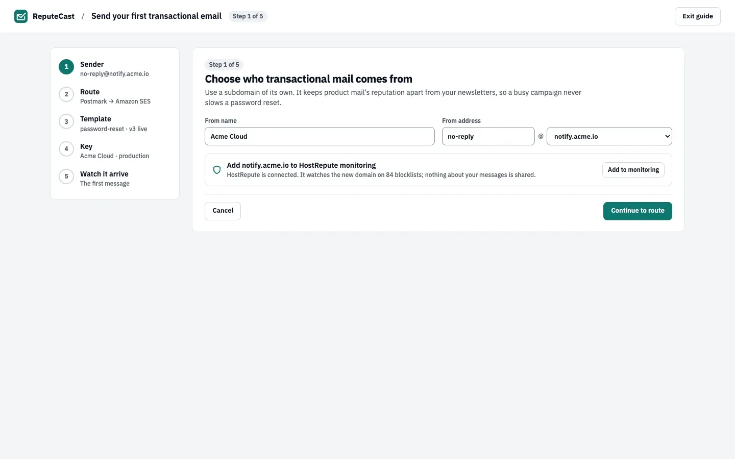The image size is (735, 459).
Task: Click 'no-reply@notify.acme.io' sidebar text
Action: point(114,74)
